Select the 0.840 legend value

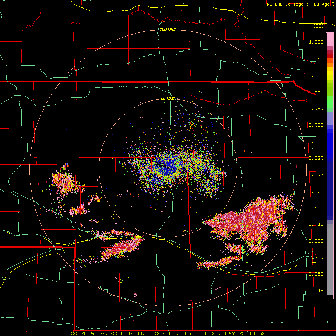316,92
